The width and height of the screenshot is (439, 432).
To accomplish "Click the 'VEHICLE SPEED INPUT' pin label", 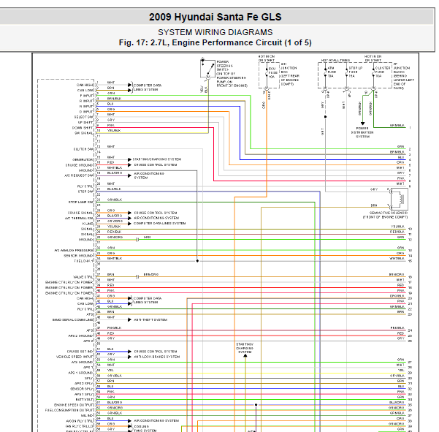I will 75,357.
